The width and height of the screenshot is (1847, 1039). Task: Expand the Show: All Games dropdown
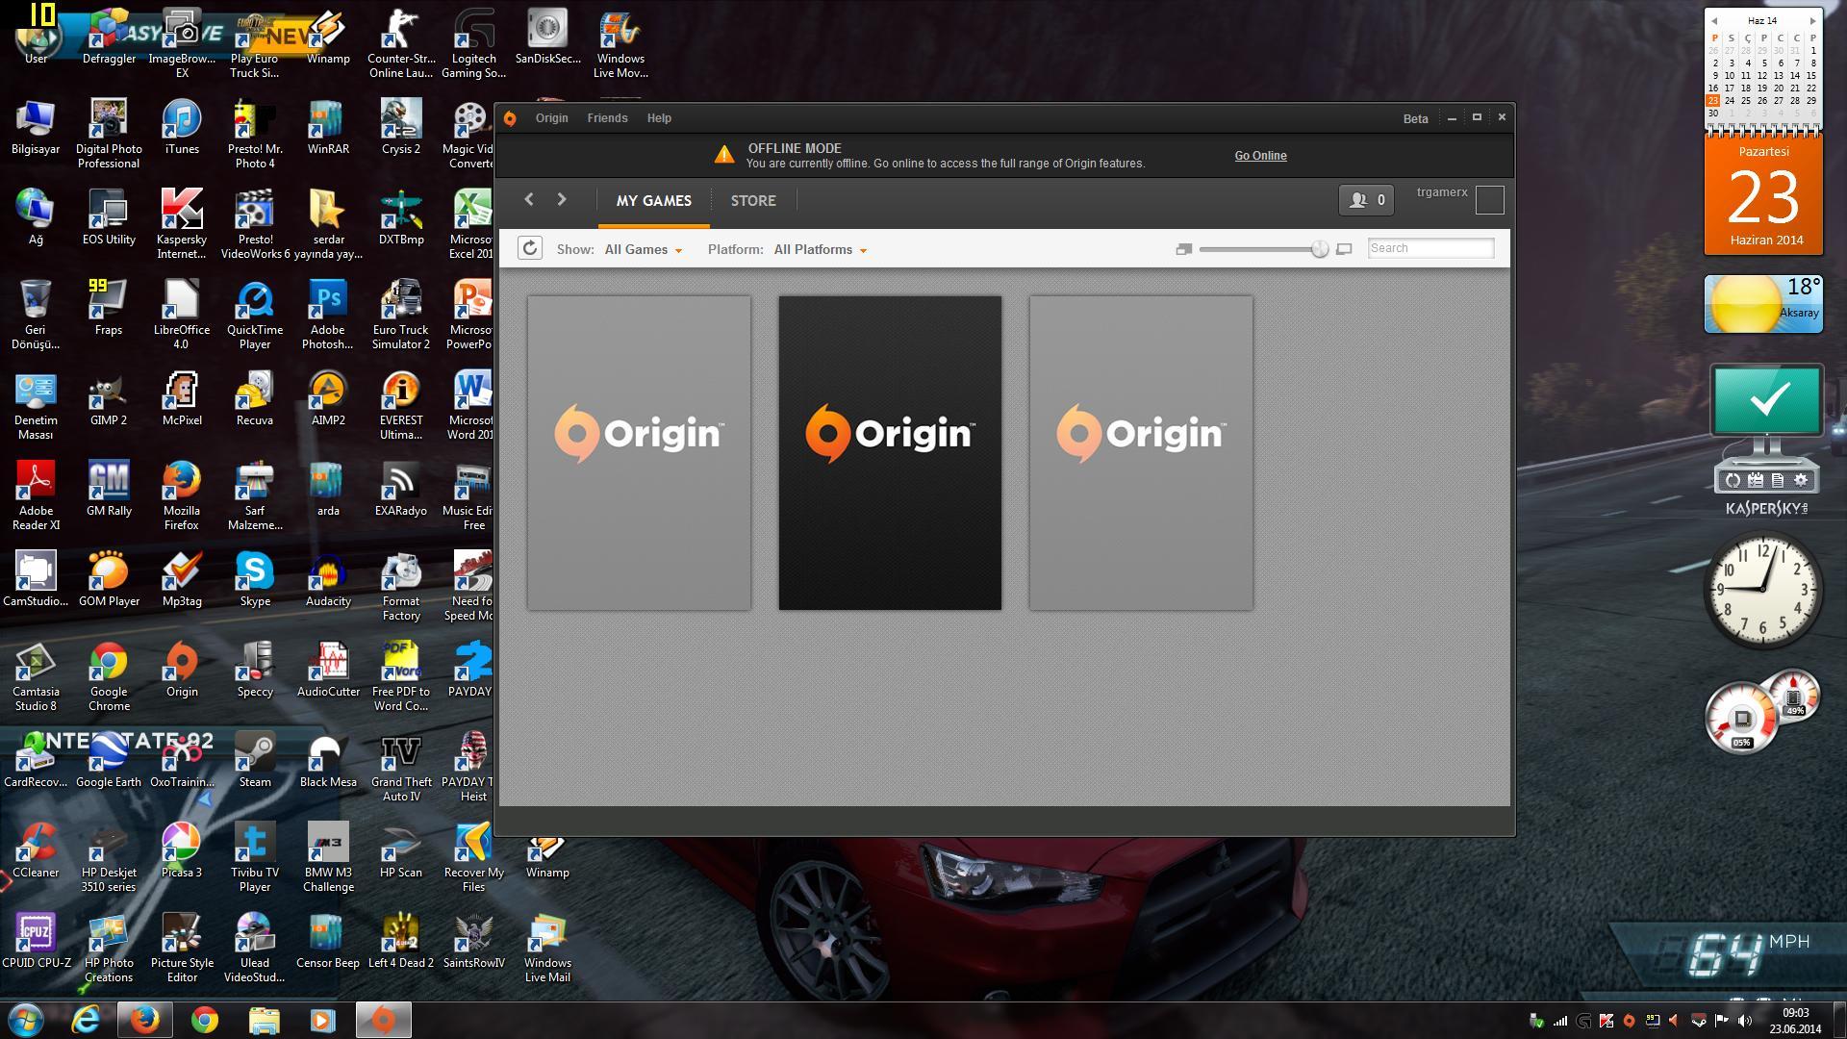click(644, 249)
